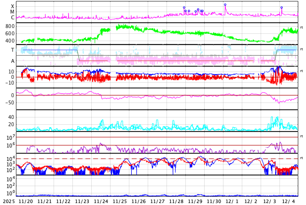The height and width of the screenshot is (205, 306).
Task: Select the M flare class axis label
Action: (x=13, y=12)
